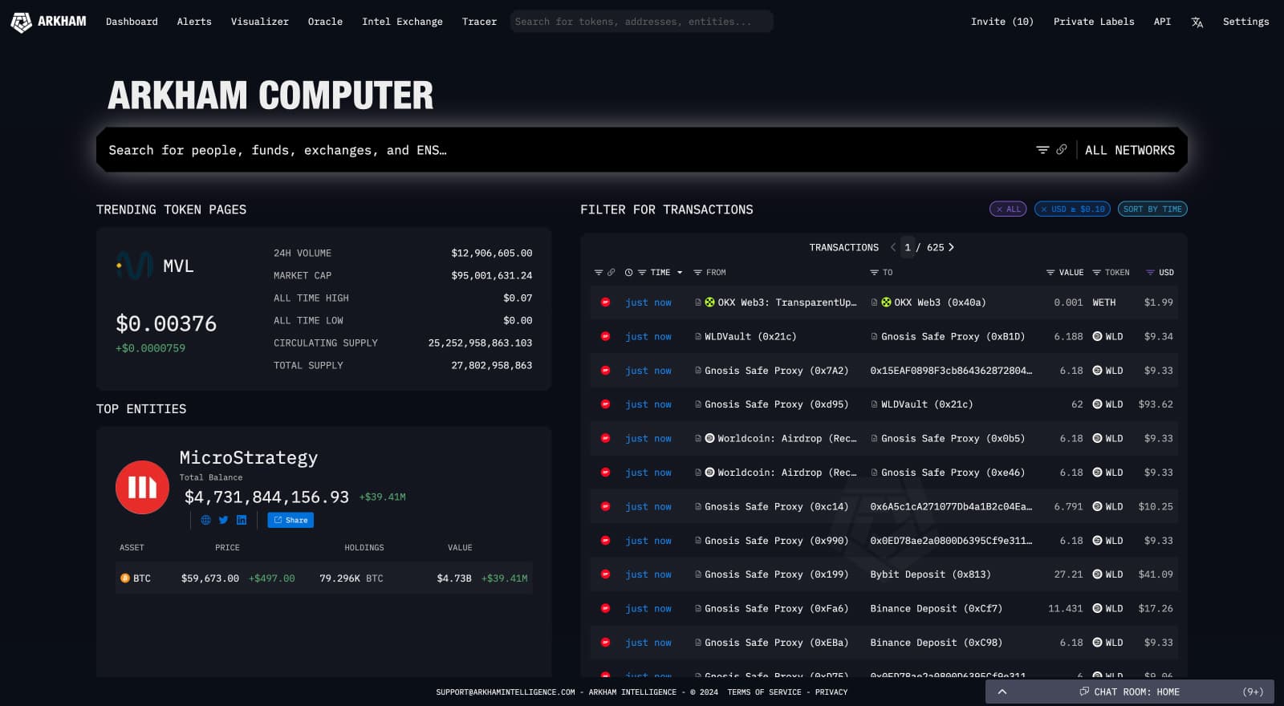Screen dimensions: 1284x706
Task: Open the ALL NETWORKS selector
Action: [x=1130, y=150]
